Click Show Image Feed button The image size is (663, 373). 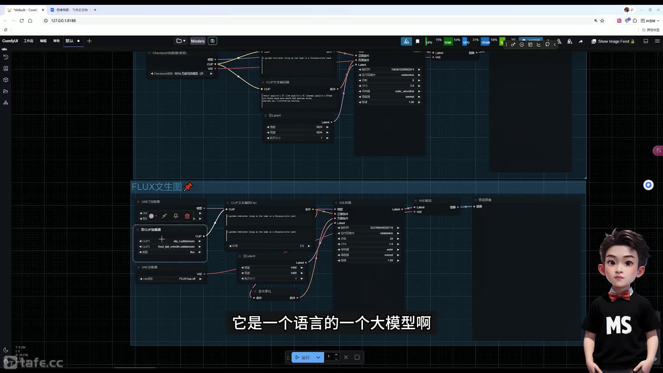click(x=613, y=41)
